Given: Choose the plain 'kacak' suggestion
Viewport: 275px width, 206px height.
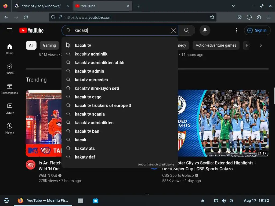Looking at the screenshot, I should 120,140.
